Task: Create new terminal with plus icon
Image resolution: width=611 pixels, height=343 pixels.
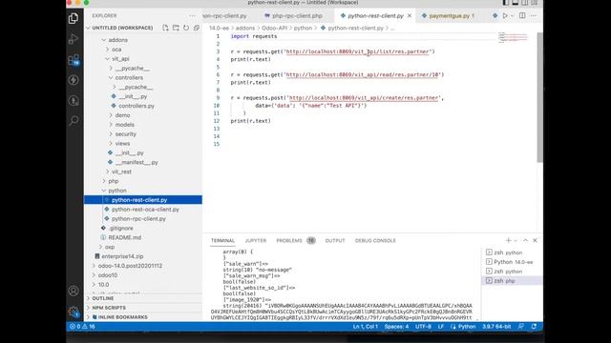Action: pyautogui.click(x=508, y=240)
